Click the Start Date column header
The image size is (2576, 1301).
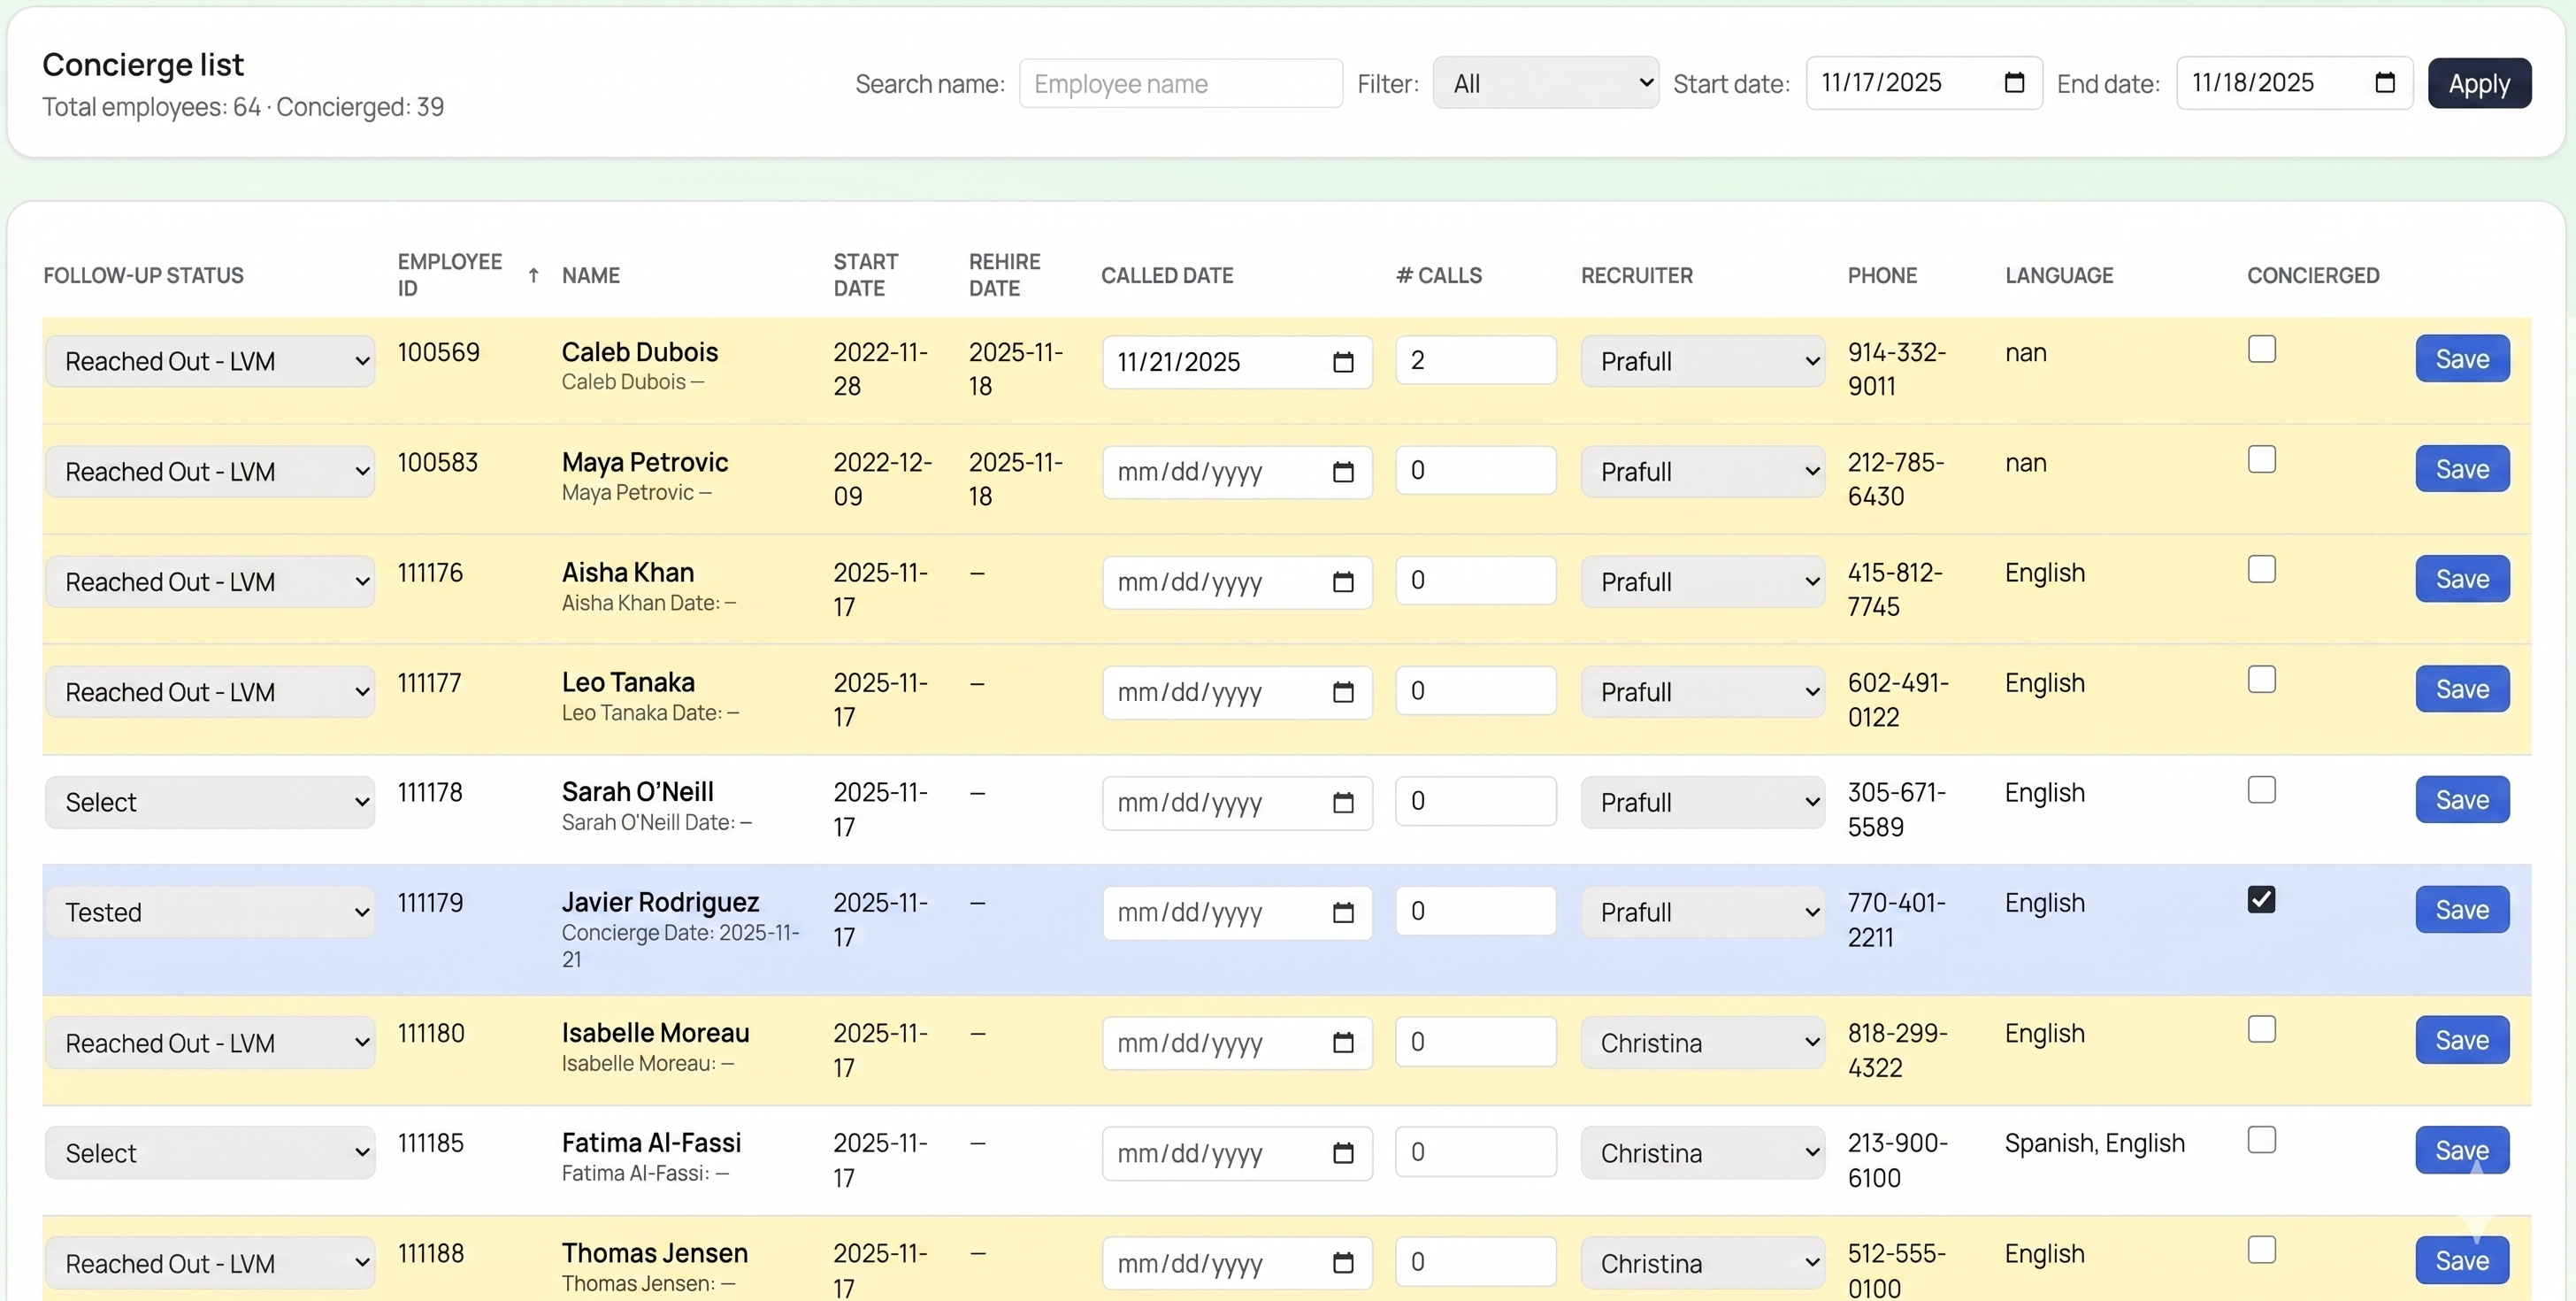click(865, 275)
